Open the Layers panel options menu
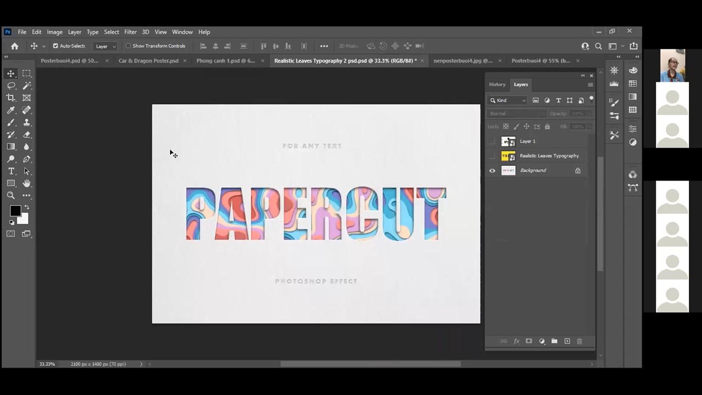 tap(590, 84)
